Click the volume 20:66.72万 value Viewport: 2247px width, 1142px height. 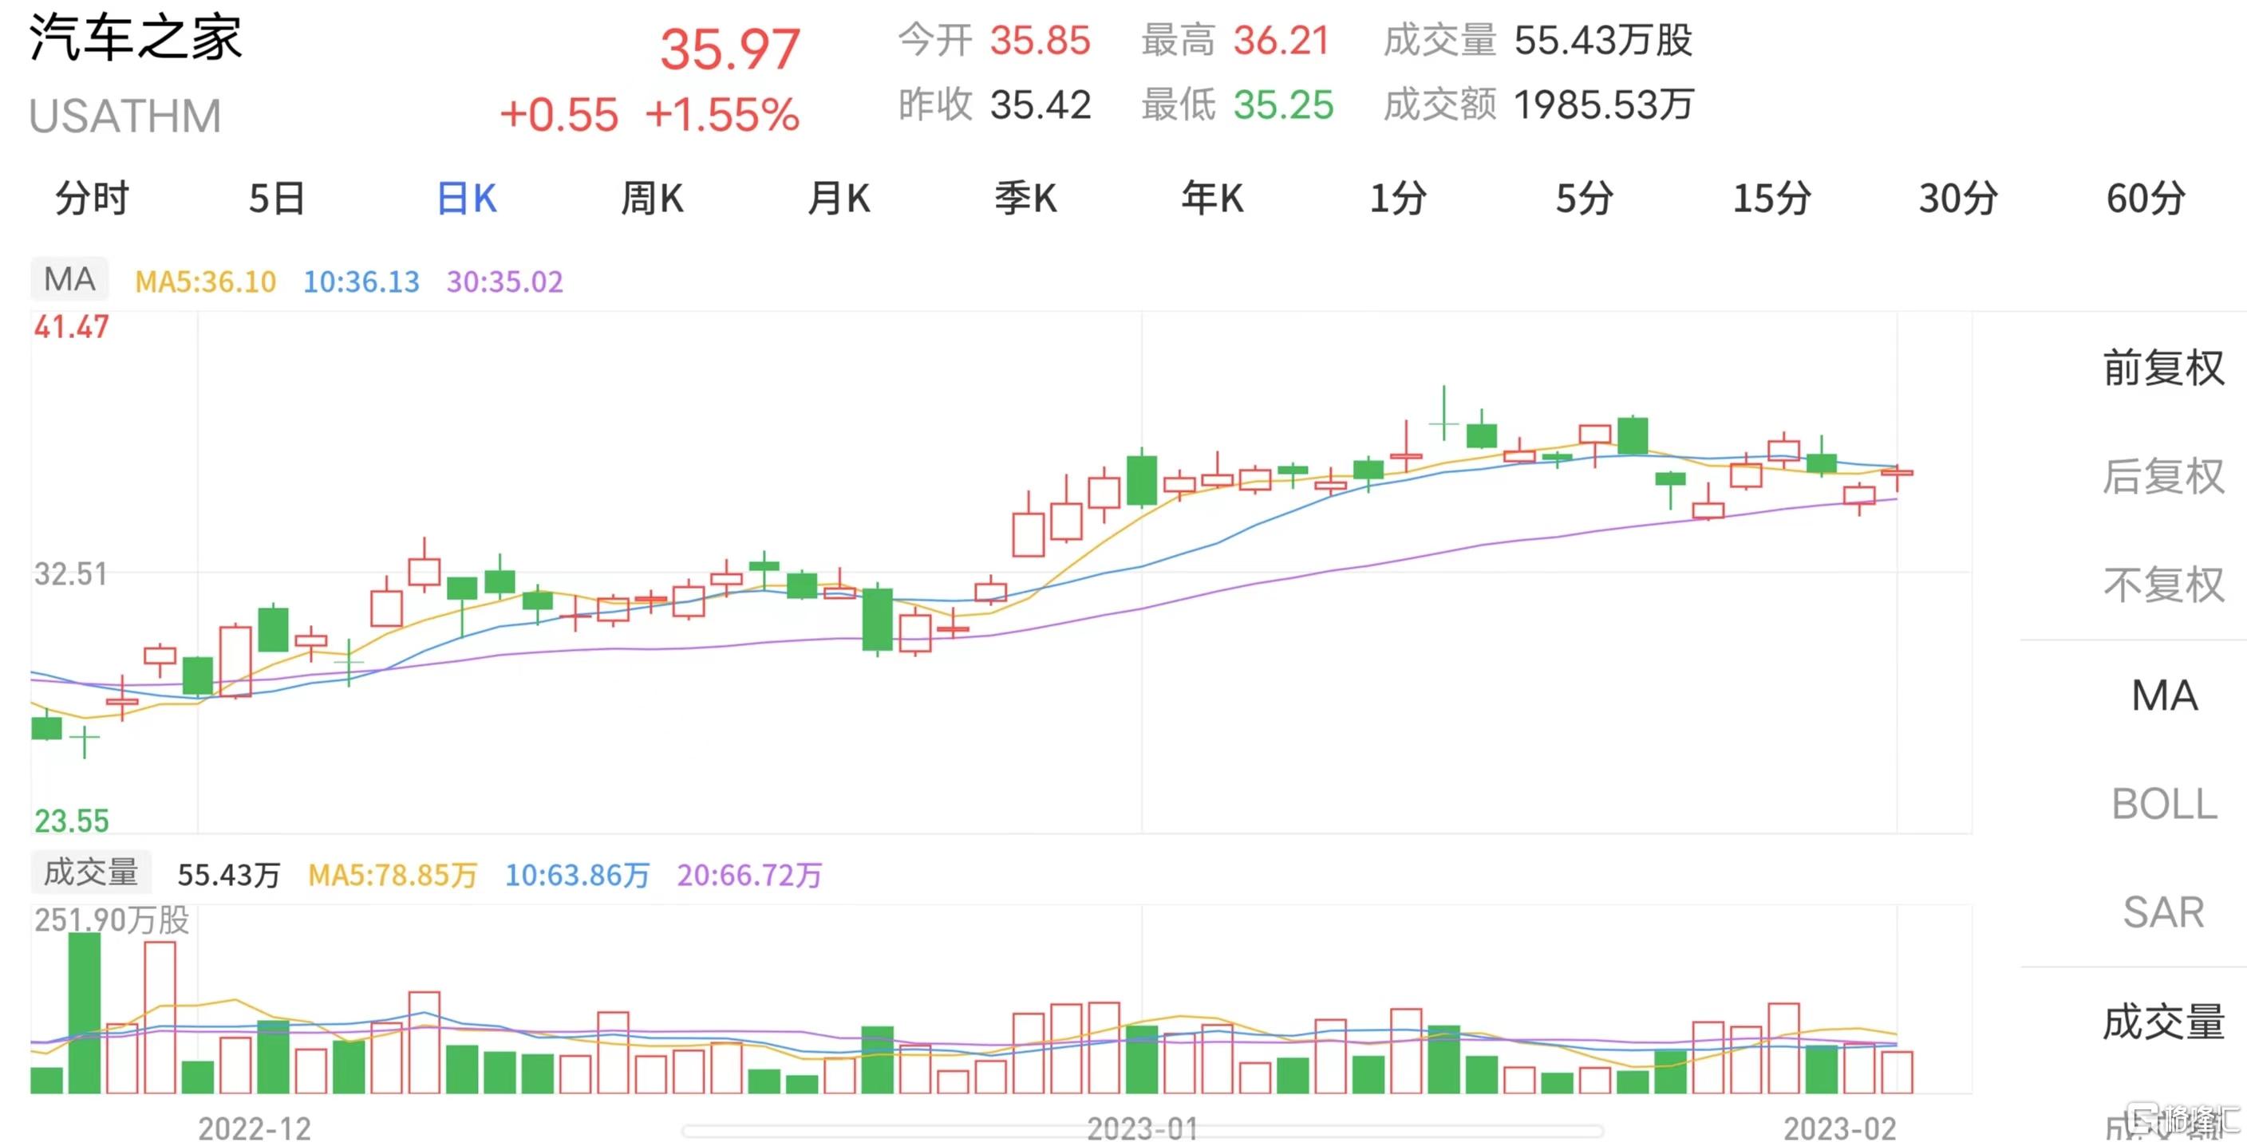(x=749, y=874)
